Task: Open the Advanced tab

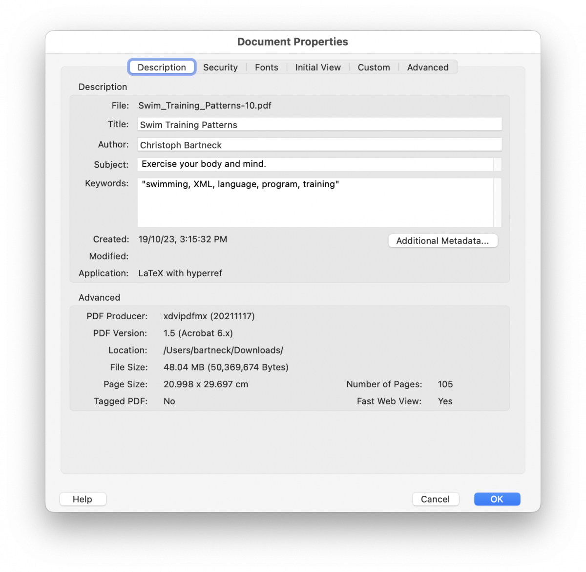Action: click(428, 67)
